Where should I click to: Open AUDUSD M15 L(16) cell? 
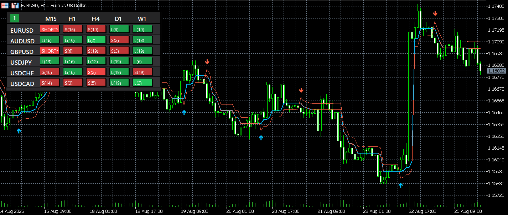tap(50, 40)
